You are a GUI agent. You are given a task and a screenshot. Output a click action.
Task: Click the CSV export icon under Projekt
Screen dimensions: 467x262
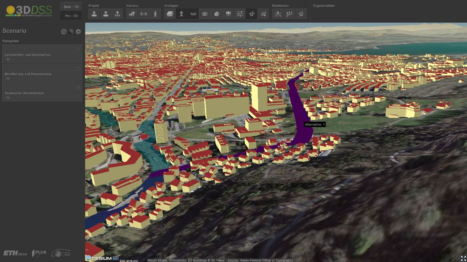[117, 14]
